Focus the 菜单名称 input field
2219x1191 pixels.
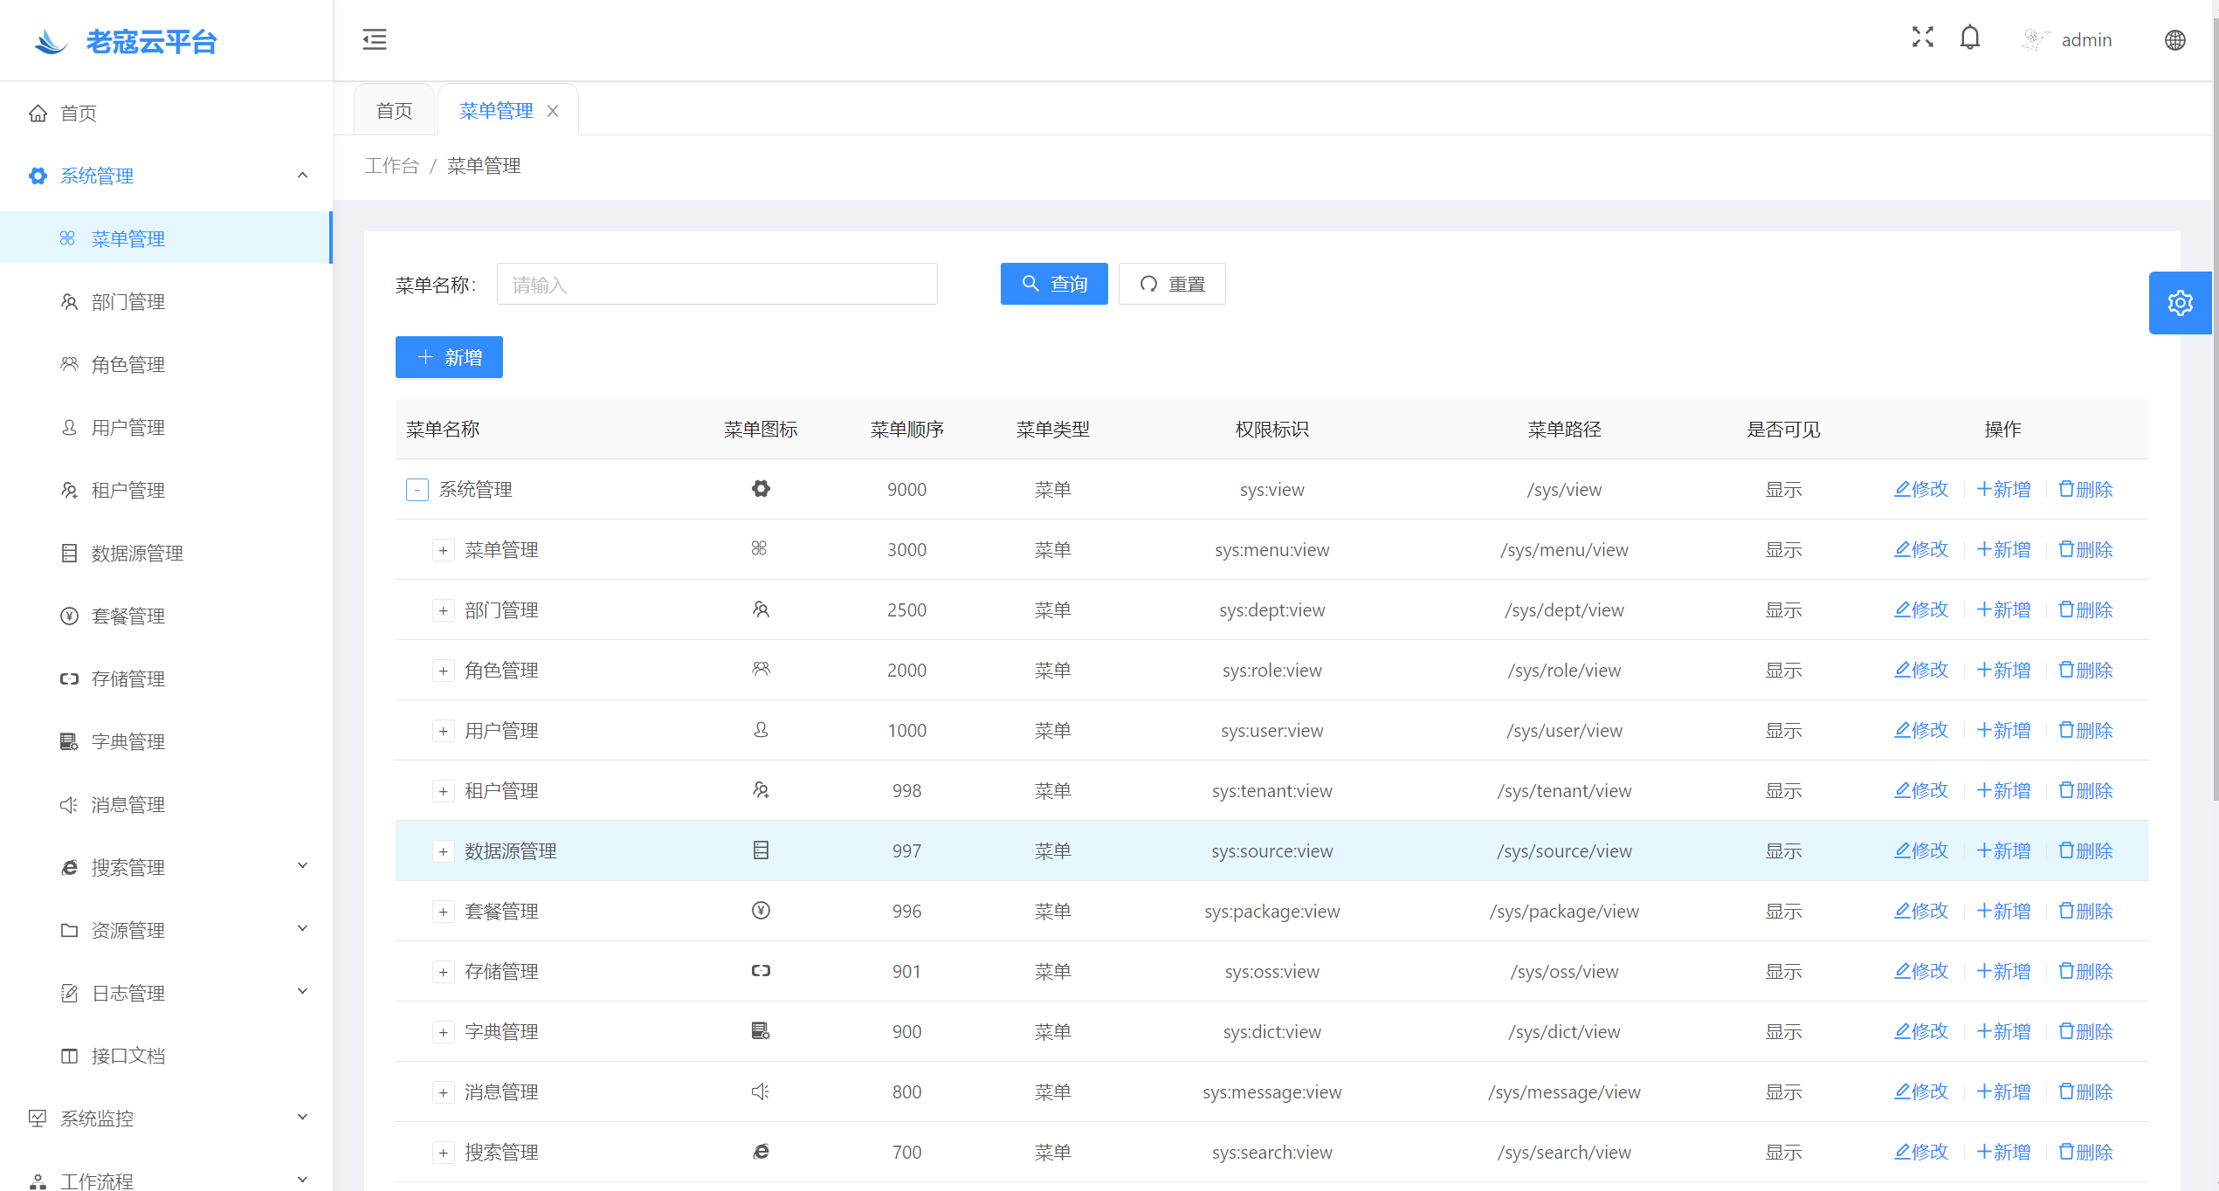pos(716,285)
